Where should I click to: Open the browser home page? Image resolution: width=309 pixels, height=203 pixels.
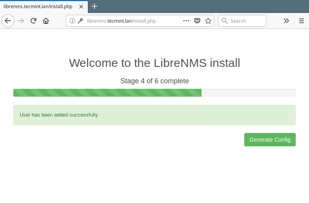point(46,21)
